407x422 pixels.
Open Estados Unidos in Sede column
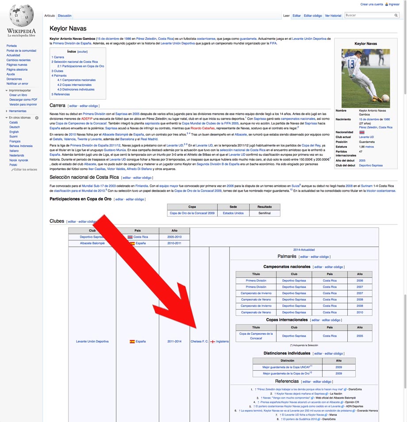[x=233, y=213]
